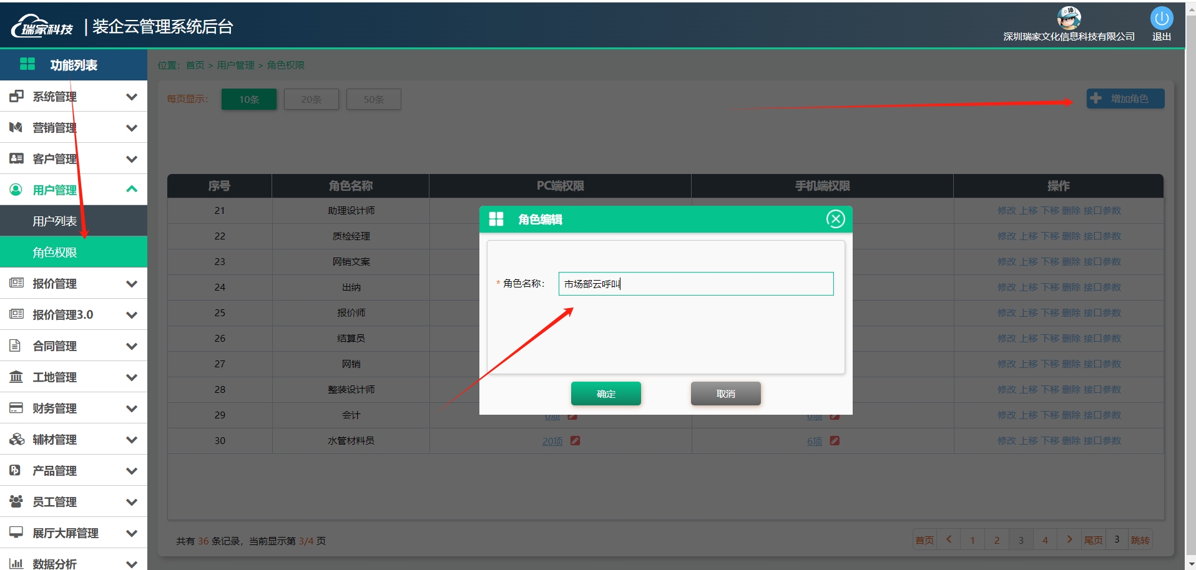Click the 财务管理 card icon in sidebar
This screenshot has height=570, width=1196.
[x=16, y=408]
